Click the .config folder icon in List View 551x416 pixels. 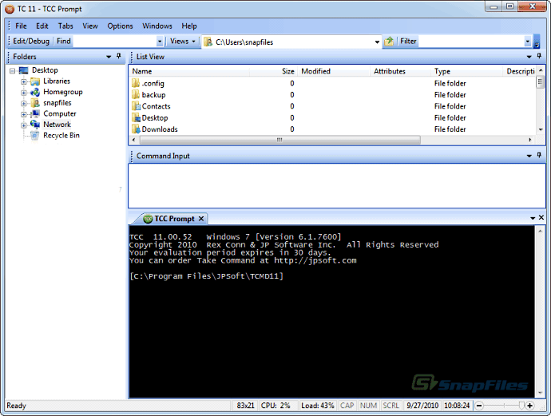click(136, 83)
